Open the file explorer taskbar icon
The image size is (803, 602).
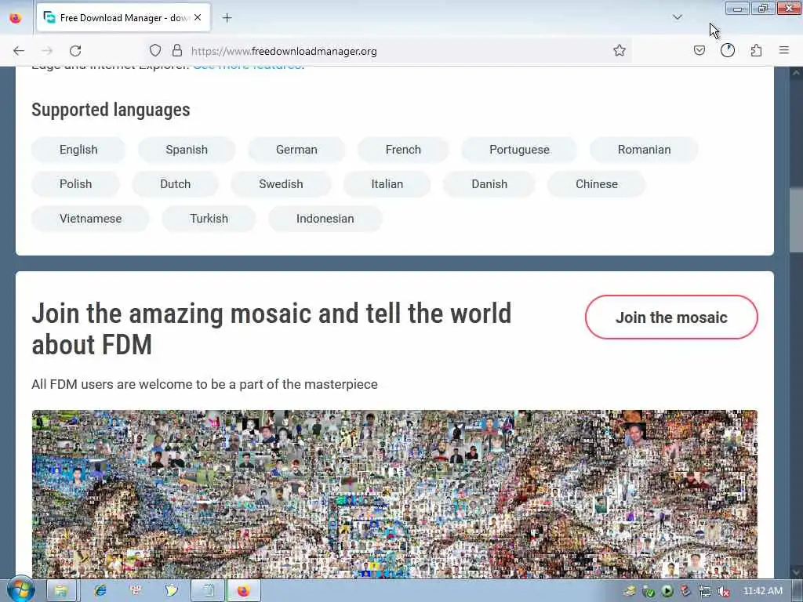point(61,591)
